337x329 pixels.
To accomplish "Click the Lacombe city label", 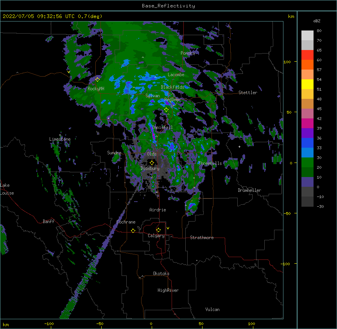I will (176, 75).
